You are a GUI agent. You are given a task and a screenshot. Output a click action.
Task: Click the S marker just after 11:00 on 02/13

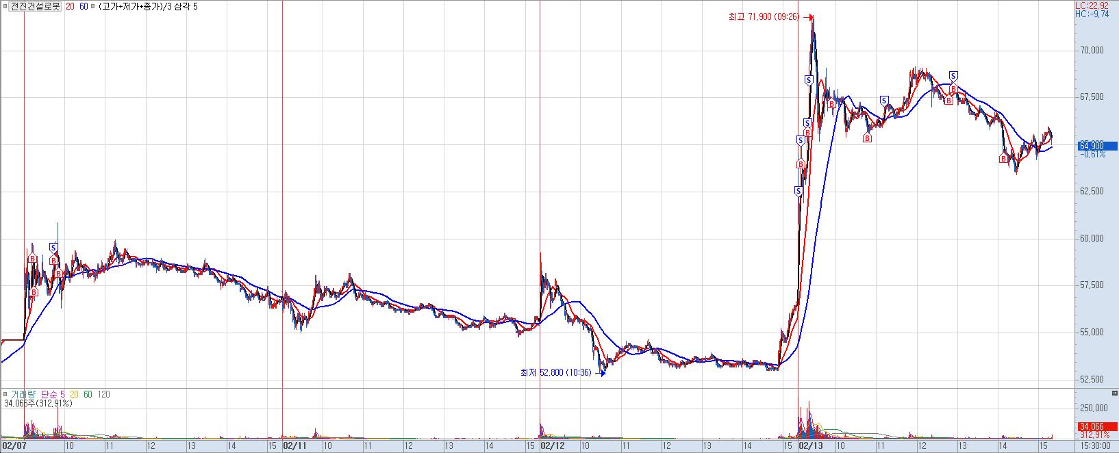pyautogui.click(x=884, y=100)
